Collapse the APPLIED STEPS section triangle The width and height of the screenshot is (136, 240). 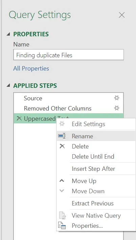(x=8, y=86)
